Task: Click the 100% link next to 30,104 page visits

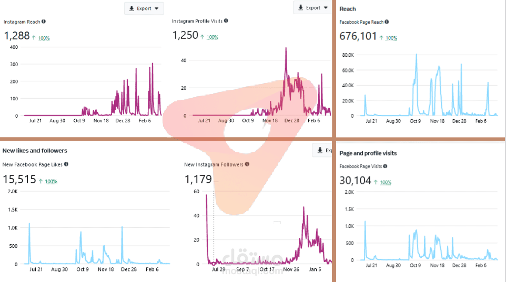Action: (x=386, y=182)
